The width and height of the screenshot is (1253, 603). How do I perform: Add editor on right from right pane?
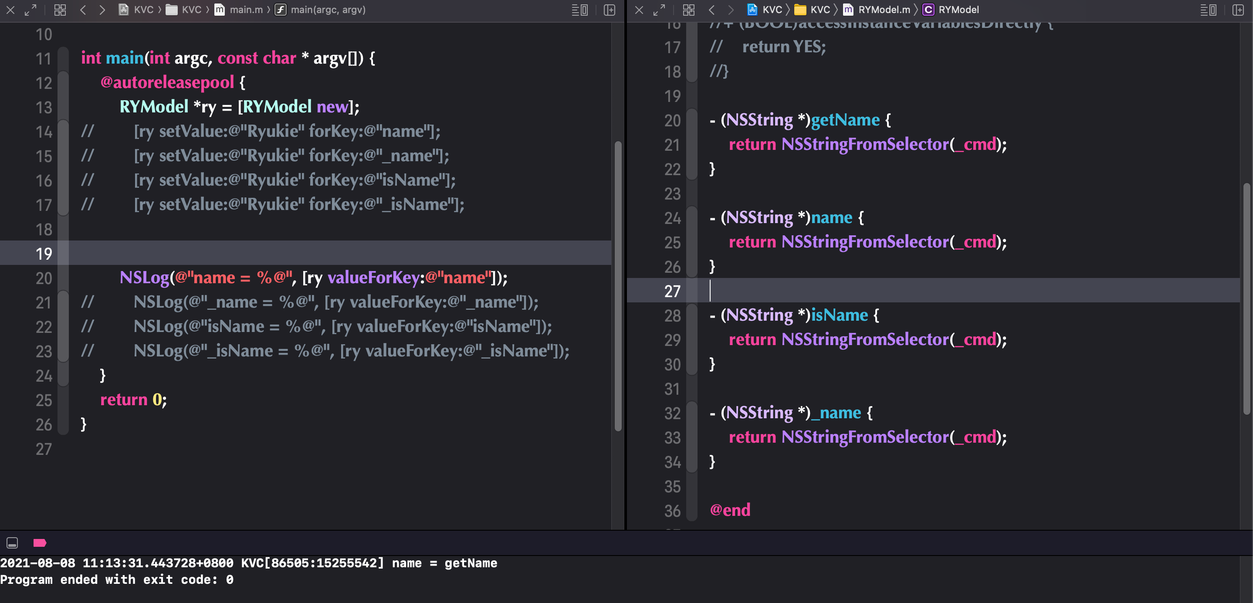click(1239, 10)
